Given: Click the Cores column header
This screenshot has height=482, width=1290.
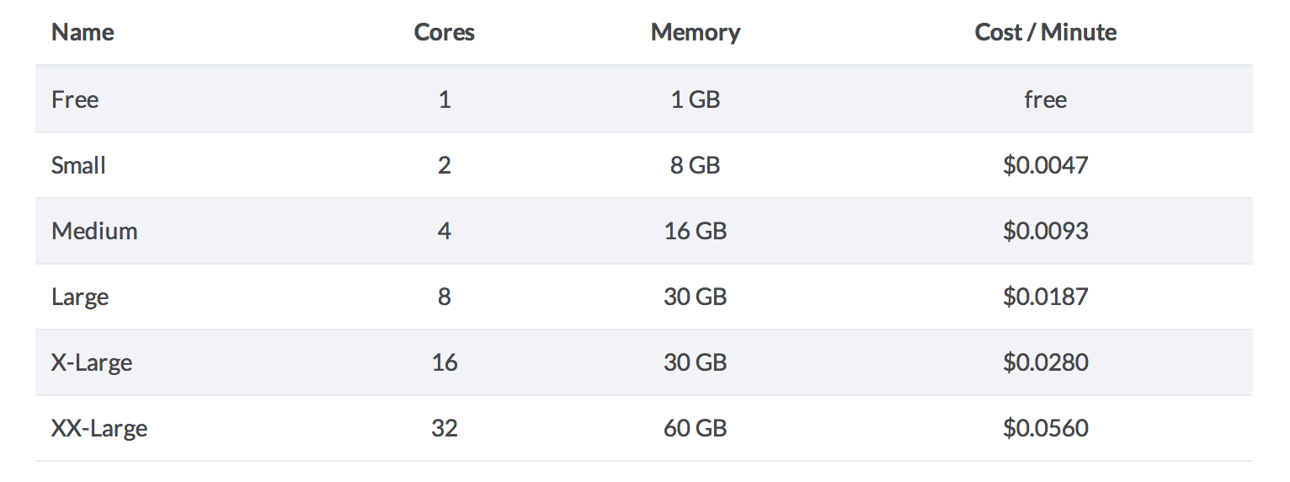Looking at the screenshot, I should tap(445, 32).
